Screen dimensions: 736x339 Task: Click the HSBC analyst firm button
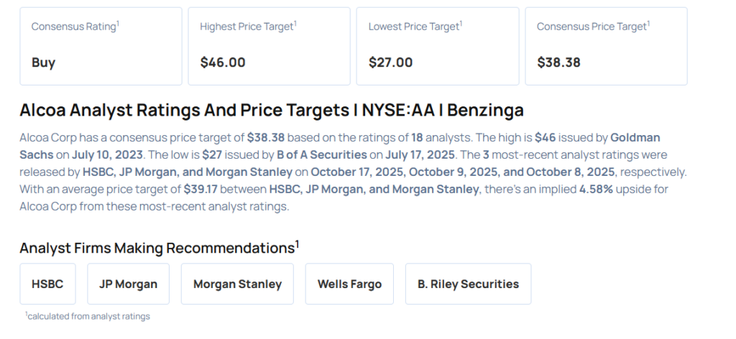click(x=47, y=284)
